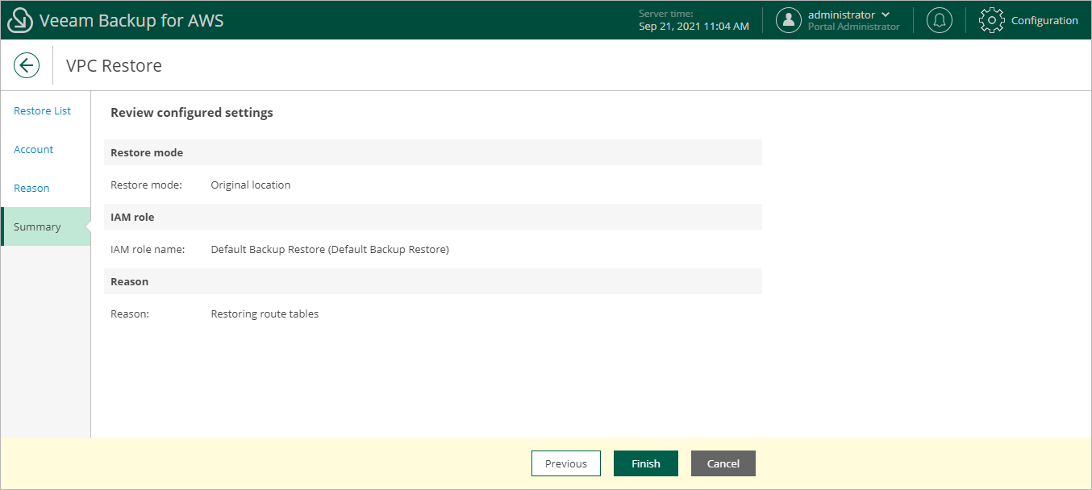Click the server time Sep 21, 2021
Image resolution: width=1092 pixels, height=490 pixels.
tap(694, 27)
